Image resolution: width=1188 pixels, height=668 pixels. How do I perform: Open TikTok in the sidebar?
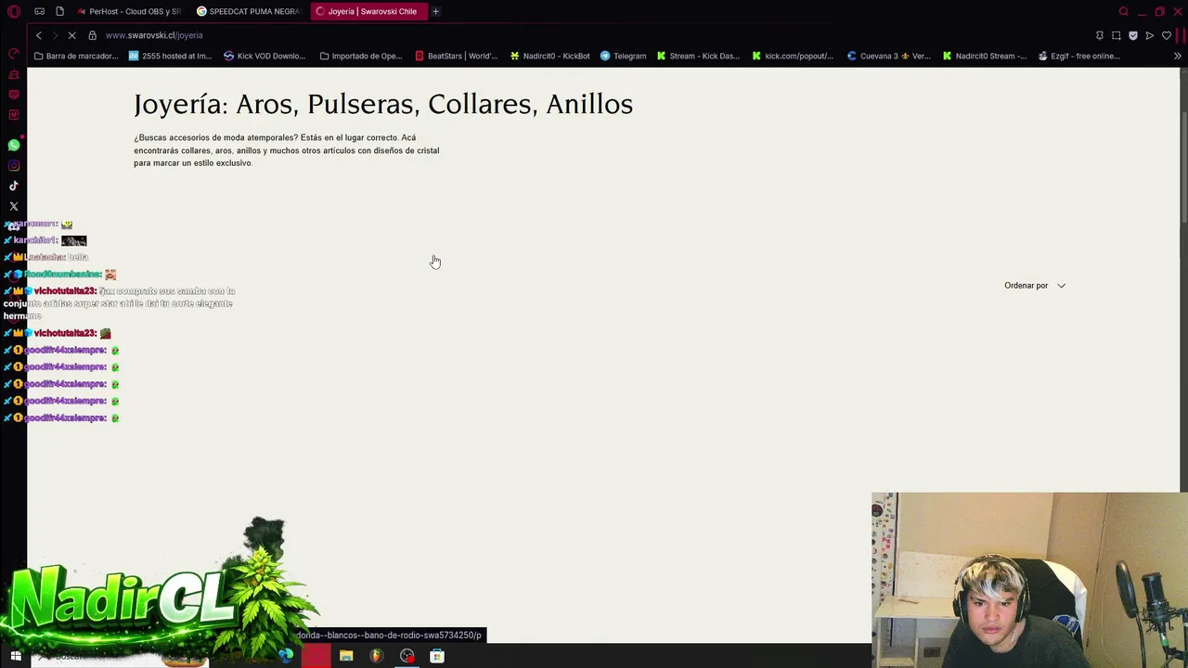pos(14,186)
